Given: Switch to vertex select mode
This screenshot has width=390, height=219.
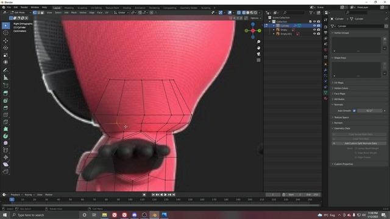Looking at the screenshot, I should pos(35,12).
